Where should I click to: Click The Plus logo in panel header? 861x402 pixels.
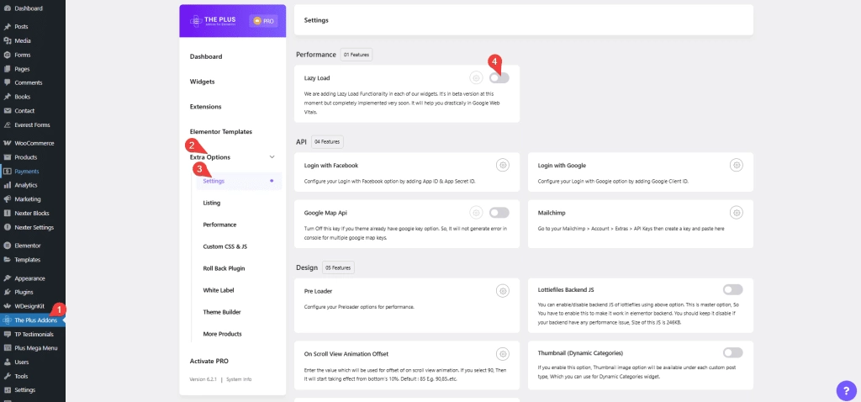(x=211, y=21)
